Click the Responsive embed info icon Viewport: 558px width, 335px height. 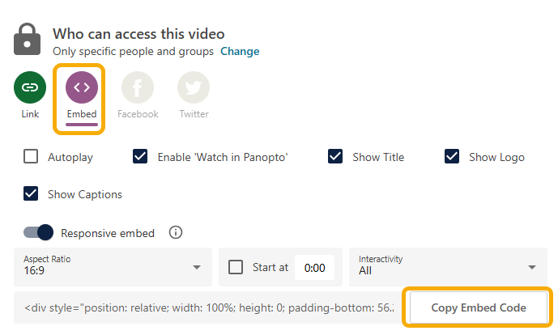[176, 233]
